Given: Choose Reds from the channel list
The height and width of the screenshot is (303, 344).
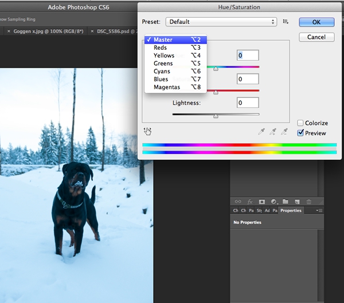Looking at the screenshot, I should (161, 48).
